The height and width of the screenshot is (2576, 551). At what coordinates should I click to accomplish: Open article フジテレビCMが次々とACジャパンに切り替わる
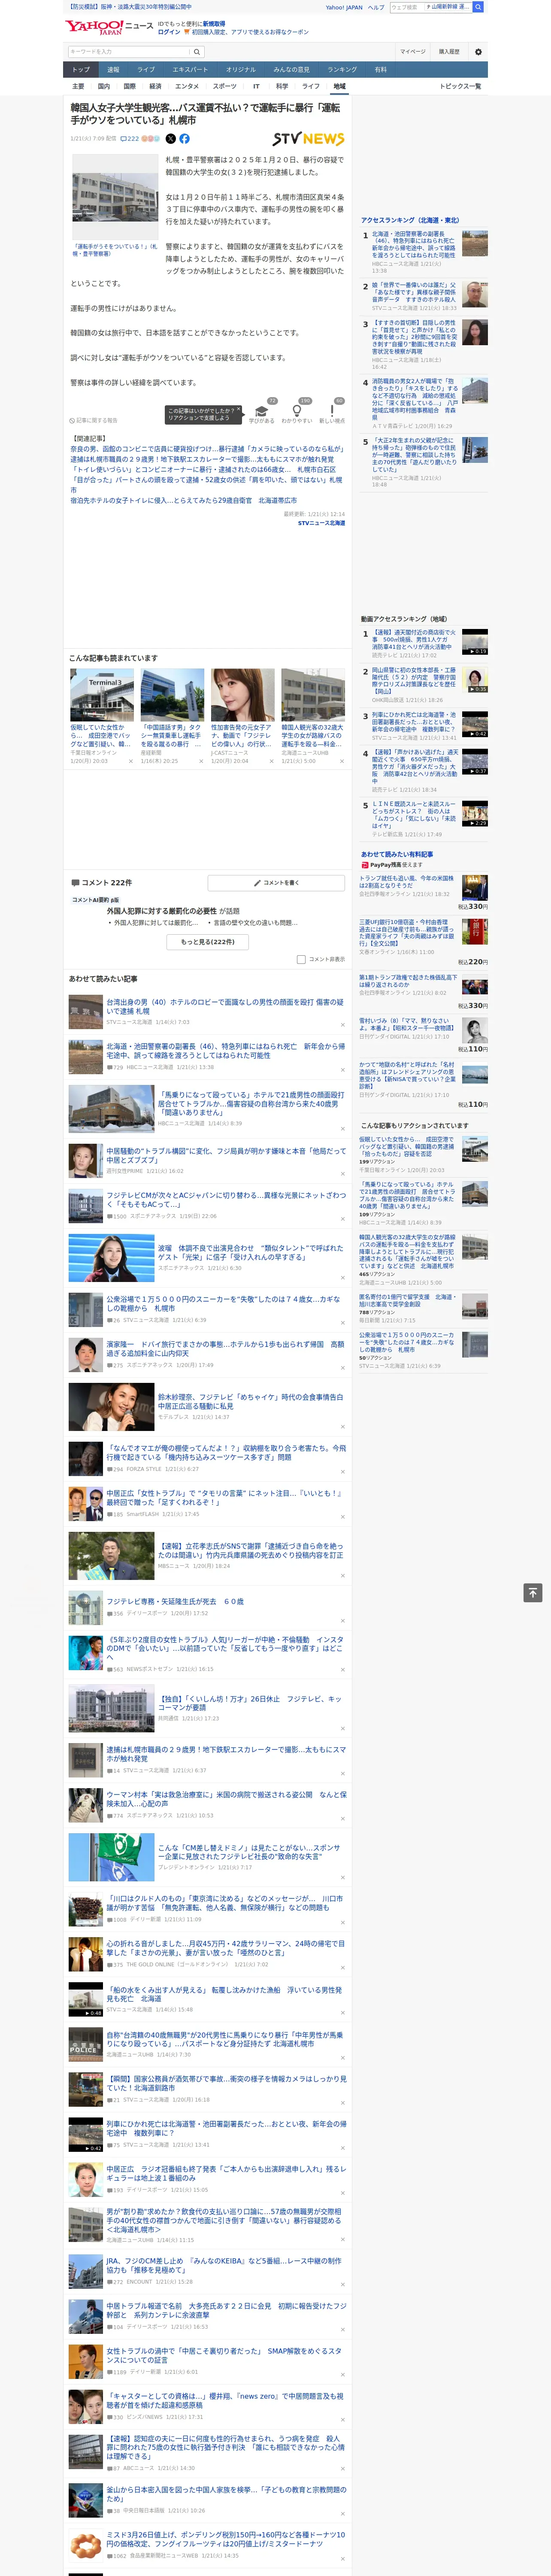coord(227,1200)
